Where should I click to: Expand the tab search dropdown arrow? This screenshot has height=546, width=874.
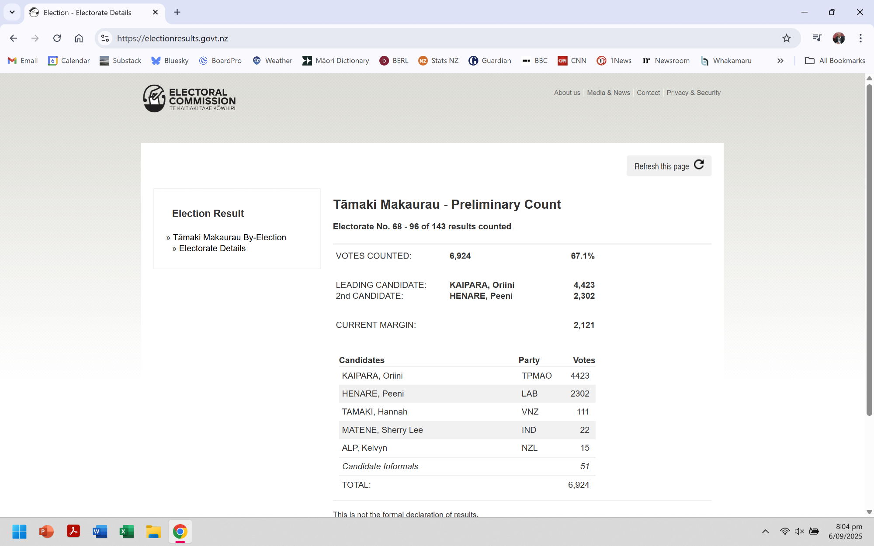coord(12,12)
